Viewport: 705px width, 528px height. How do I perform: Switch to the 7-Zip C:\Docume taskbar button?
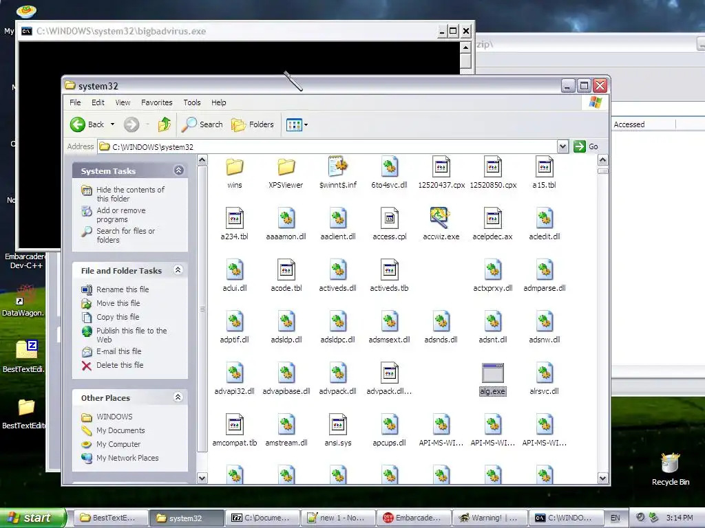coord(262,518)
